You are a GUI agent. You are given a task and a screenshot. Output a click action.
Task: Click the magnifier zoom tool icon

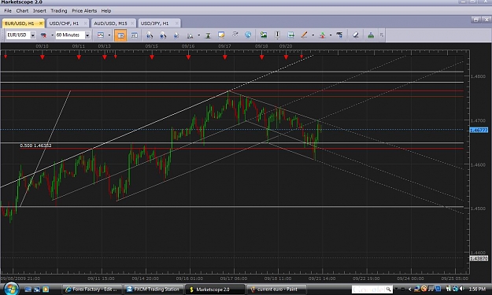[190, 35]
